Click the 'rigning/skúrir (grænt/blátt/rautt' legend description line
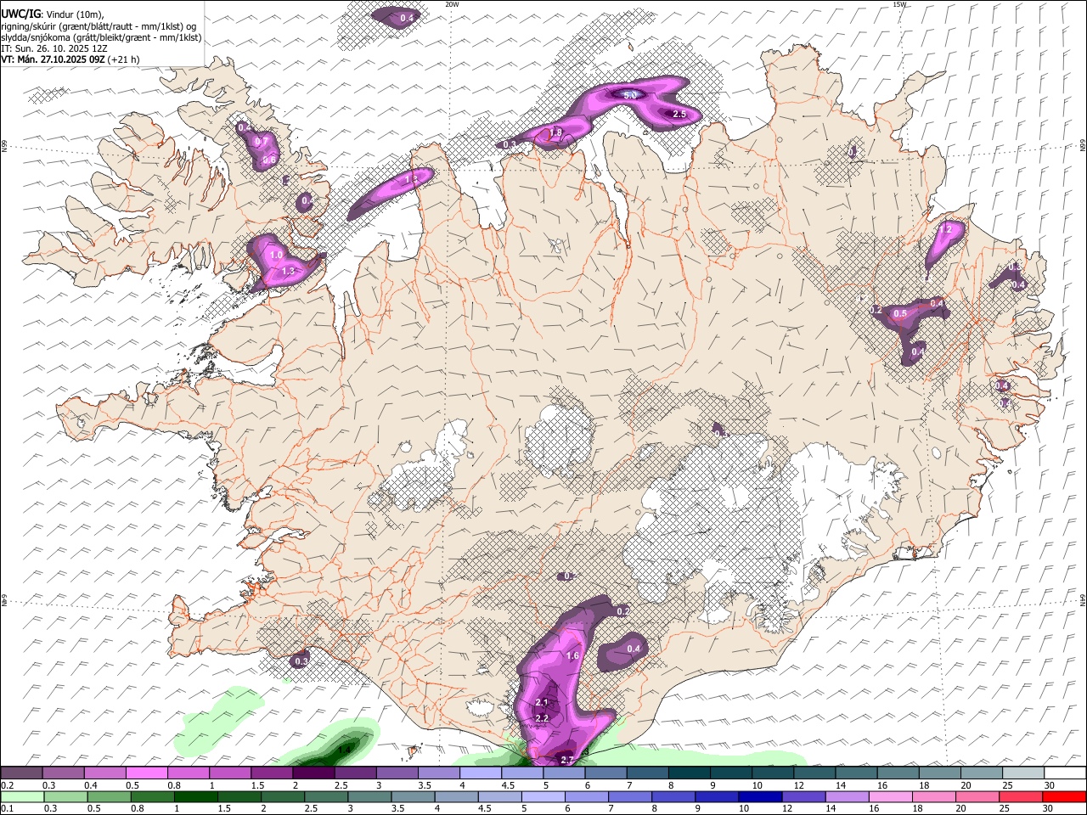 click(99, 25)
